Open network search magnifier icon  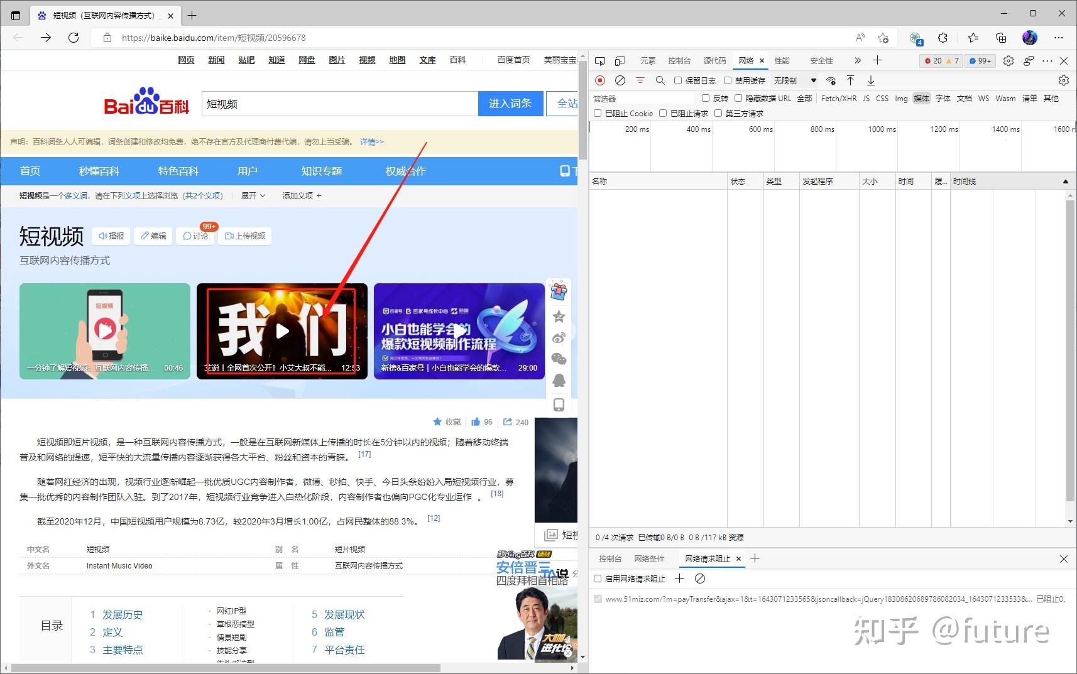pyautogui.click(x=660, y=80)
